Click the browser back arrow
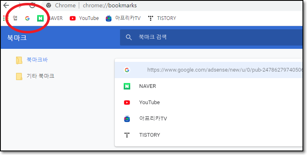The image size is (307, 155). point(6,5)
